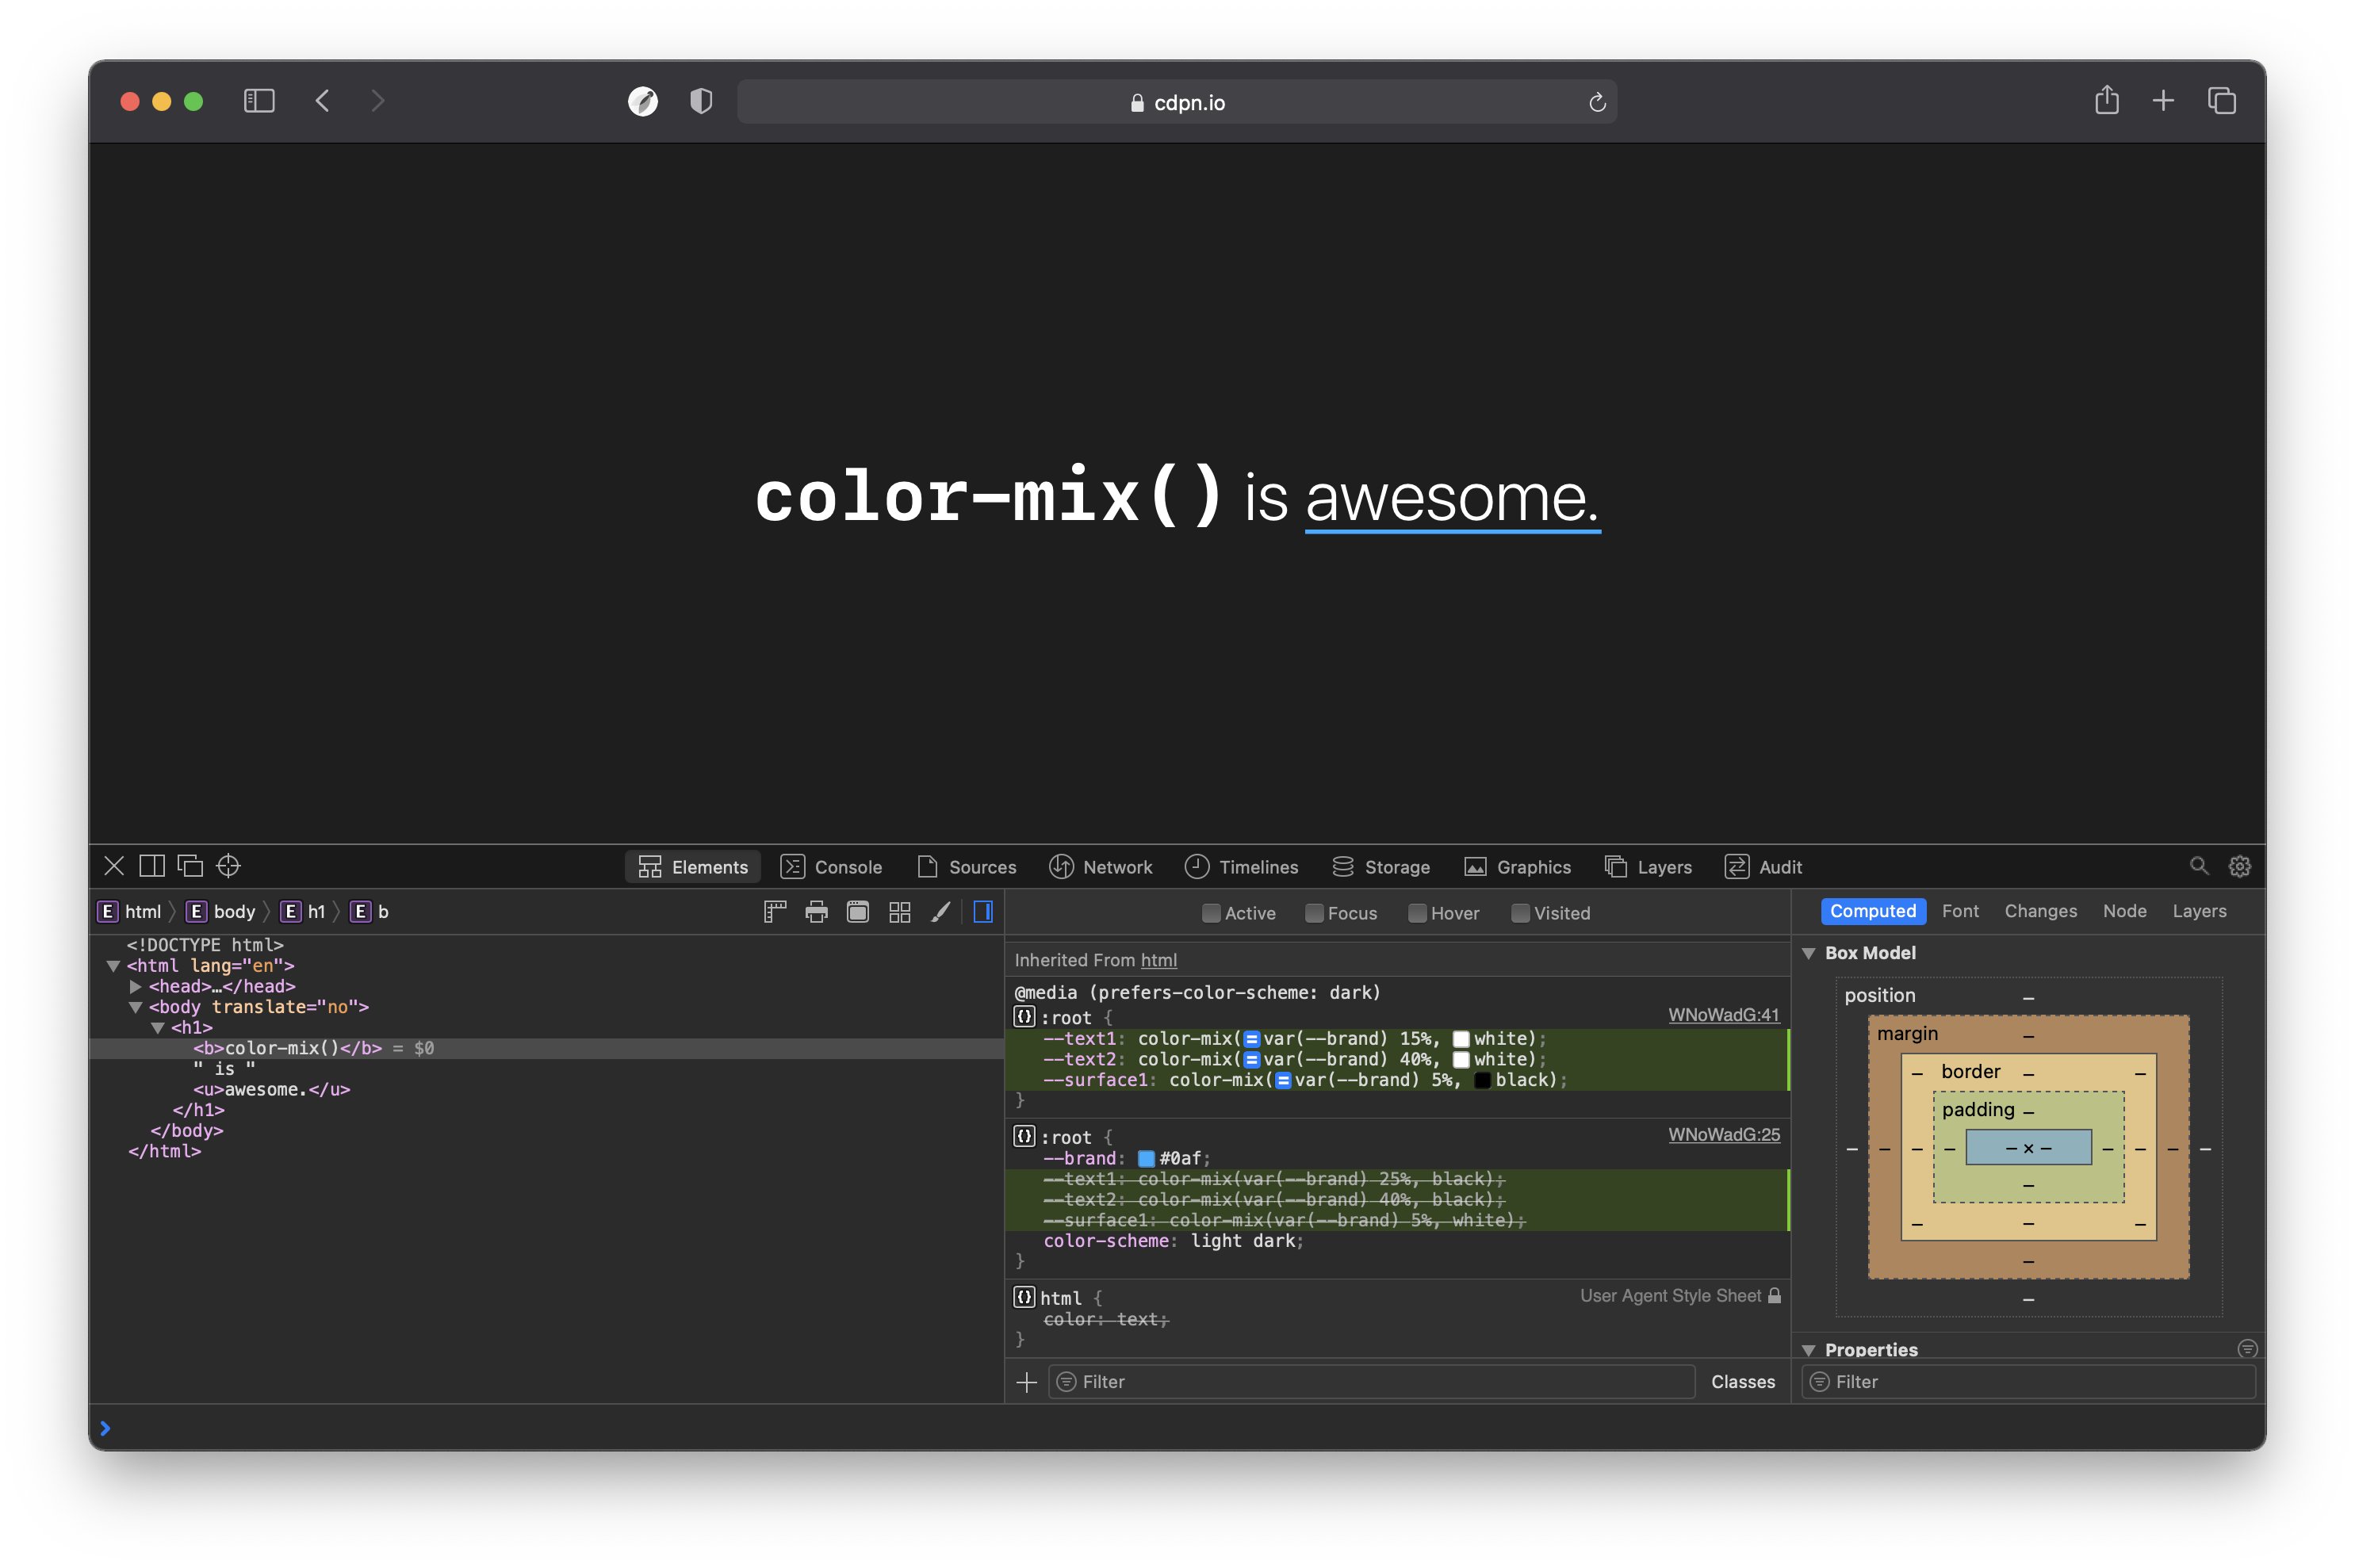2355x1568 pixels.
Task: Select the Changes sidebar tab
Action: pyautogui.click(x=2040, y=911)
